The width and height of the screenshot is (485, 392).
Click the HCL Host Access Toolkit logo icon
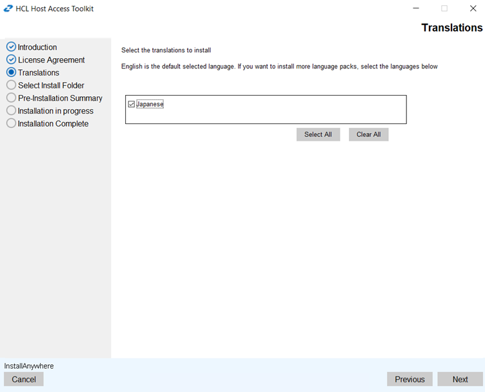pyautogui.click(x=8, y=8)
